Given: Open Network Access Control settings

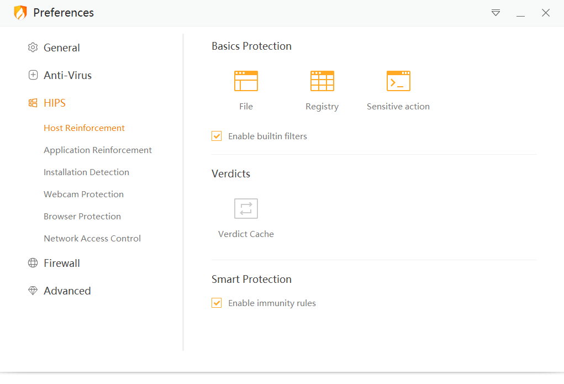Looking at the screenshot, I should point(92,238).
